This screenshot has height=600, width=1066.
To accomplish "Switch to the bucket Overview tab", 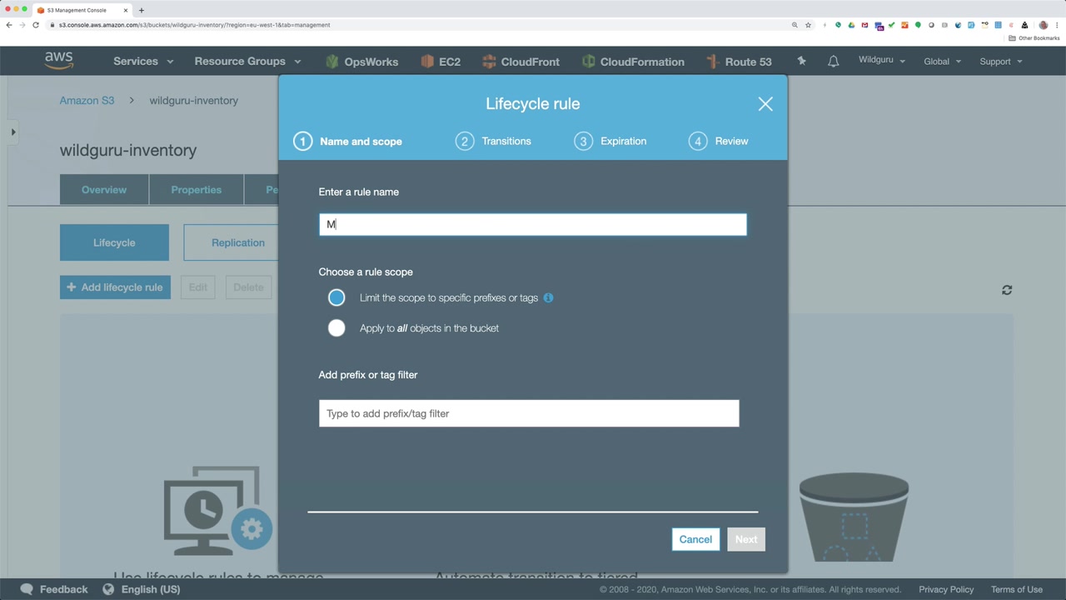I will pos(104,190).
